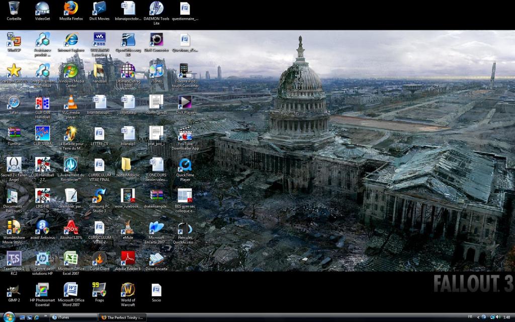Select the Microsoft Encarta 2007 icon
515x322 pixels.
[x=156, y=231]
